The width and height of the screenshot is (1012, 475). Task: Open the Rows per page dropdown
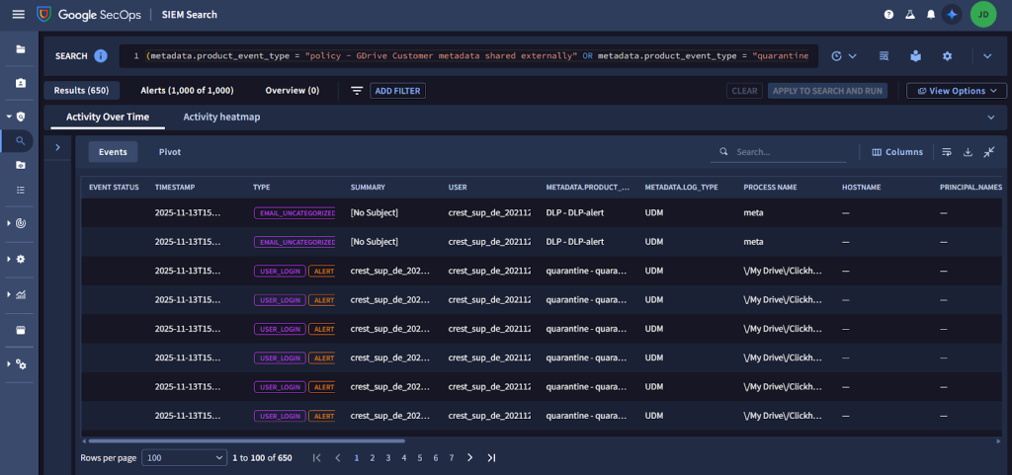[184, 457]
